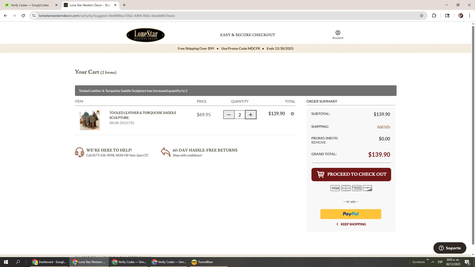Close the Verify Codes browser tab
Image resolution: width=475 pixels, height=267 pixels.
point(56,5)
